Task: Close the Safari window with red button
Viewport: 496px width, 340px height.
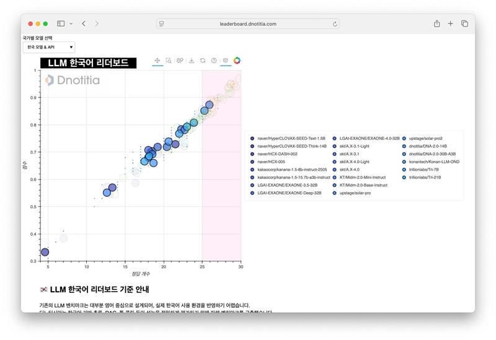Action: pos(30,24)
